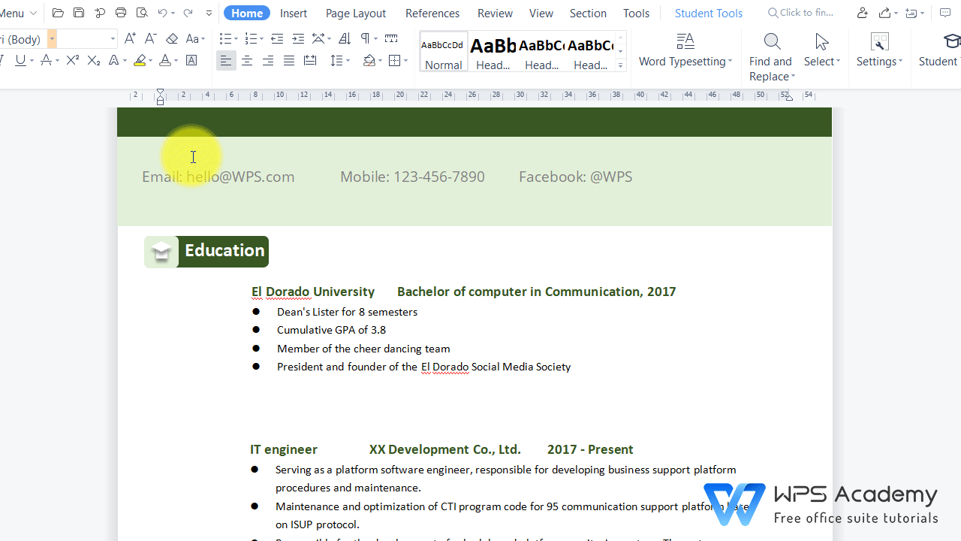Viewport: 961px width, 541px height.
Task: Click the shading paint bucket
Action: (x=369, y=60)
